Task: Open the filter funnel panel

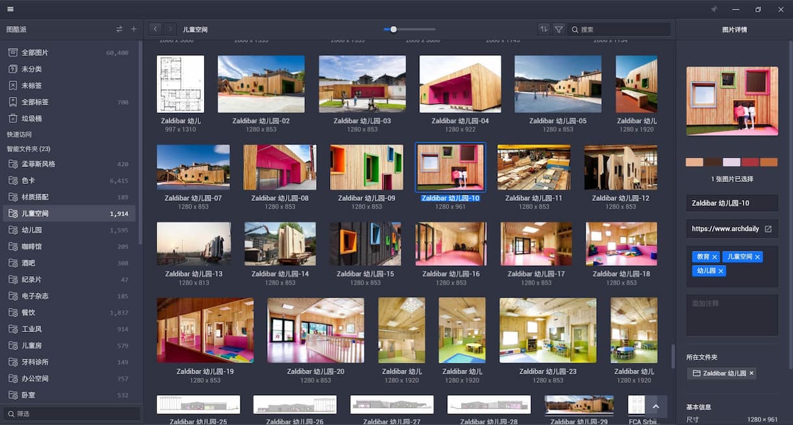Action: click(x=558, y=29)
